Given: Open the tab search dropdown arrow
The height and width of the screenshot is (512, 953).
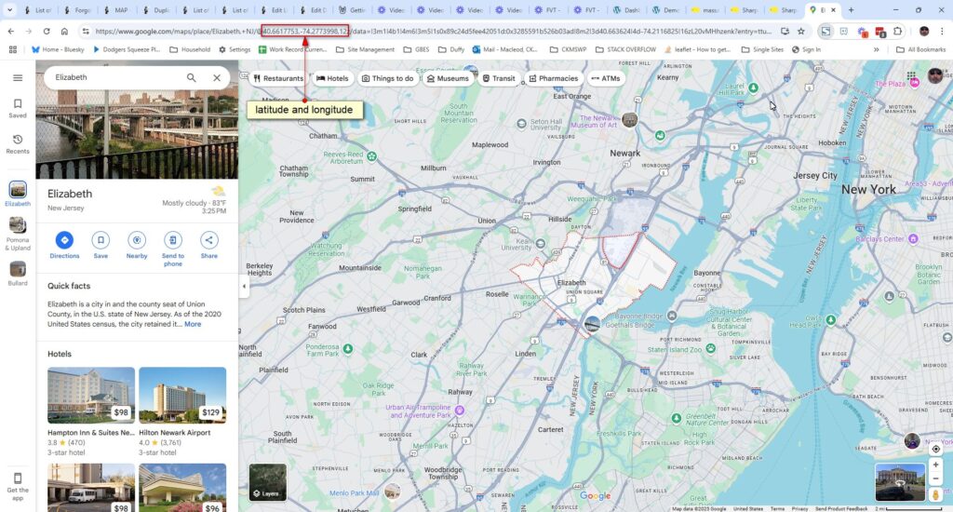Looking at the screenshot, I should (9, 9).
